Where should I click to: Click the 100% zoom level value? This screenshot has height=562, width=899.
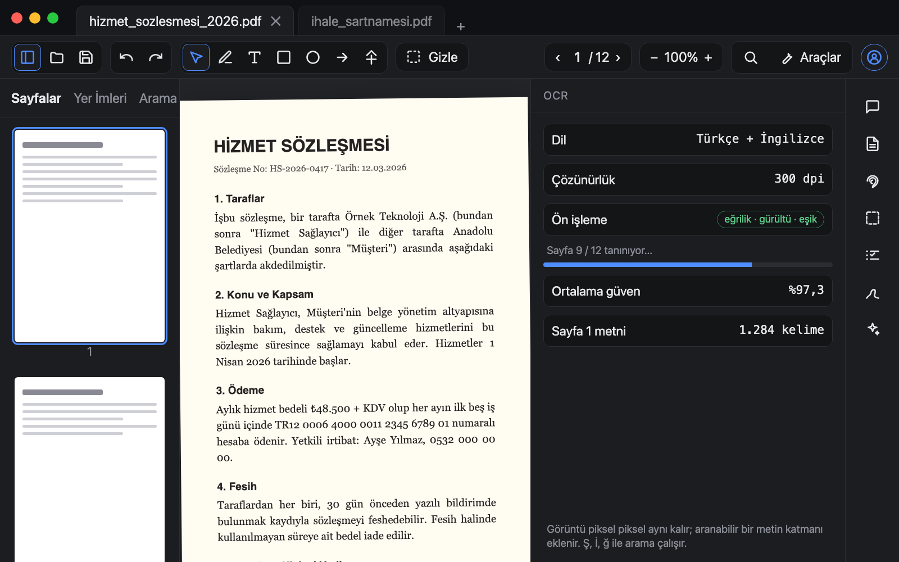click(681, 57)
